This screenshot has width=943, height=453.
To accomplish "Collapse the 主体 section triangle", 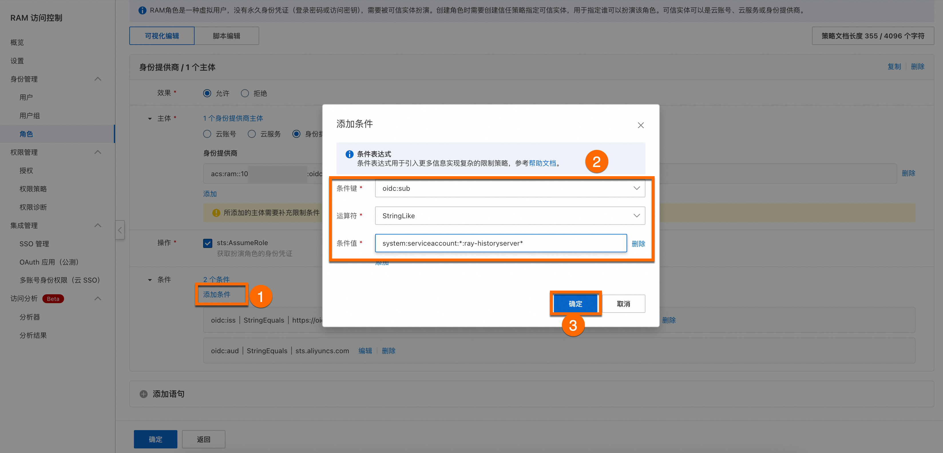I will click(x=150, y=119).
